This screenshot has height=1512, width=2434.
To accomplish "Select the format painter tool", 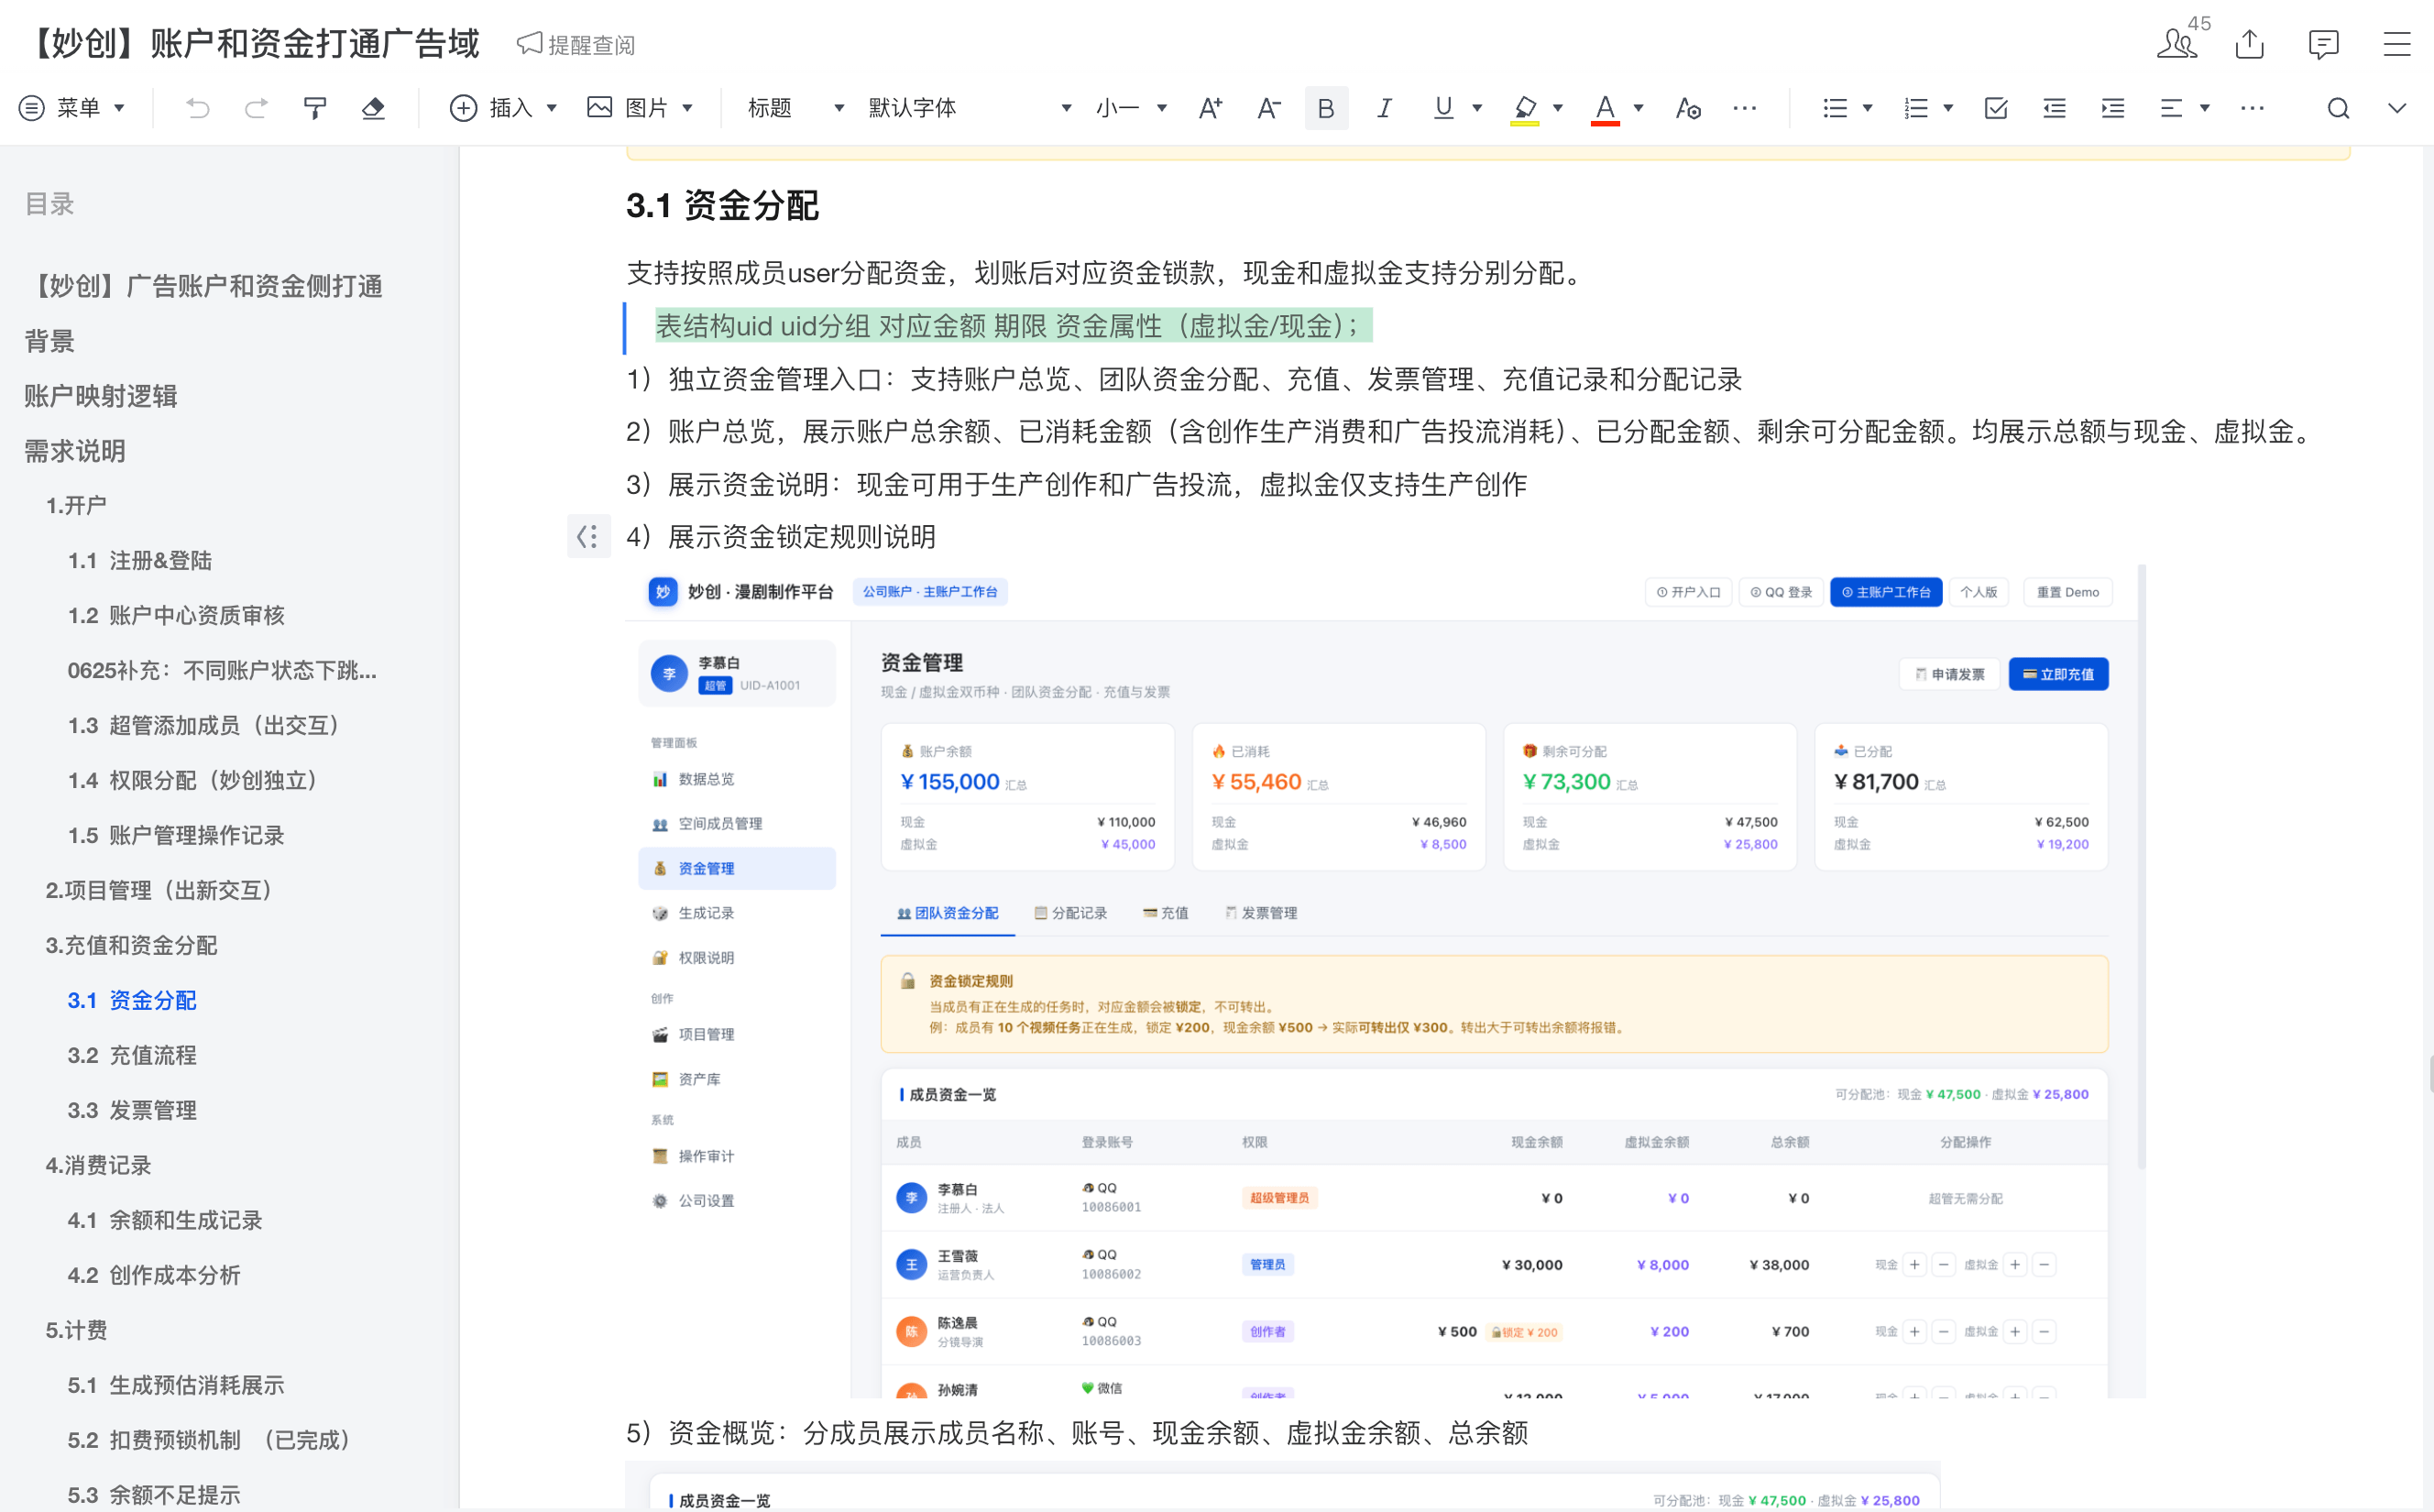I will pyautogui.click(x=315, y=108).
